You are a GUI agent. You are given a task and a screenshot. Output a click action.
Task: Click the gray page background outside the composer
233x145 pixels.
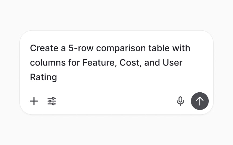pyautogui.click(x=116, y=15)
